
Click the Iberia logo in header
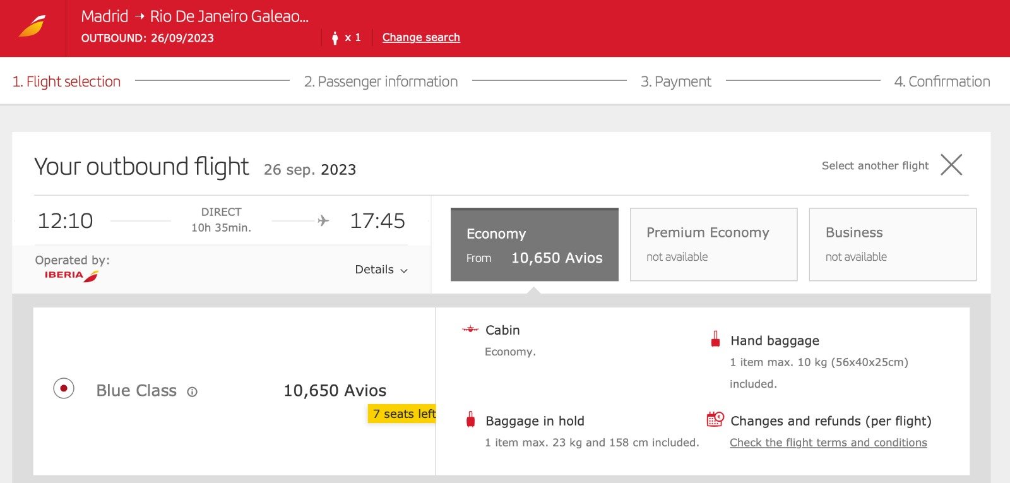tap(32, 27)
